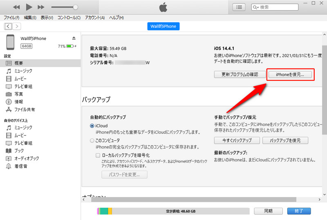
Task: Open the list view button near search
Action: (239, 7)
